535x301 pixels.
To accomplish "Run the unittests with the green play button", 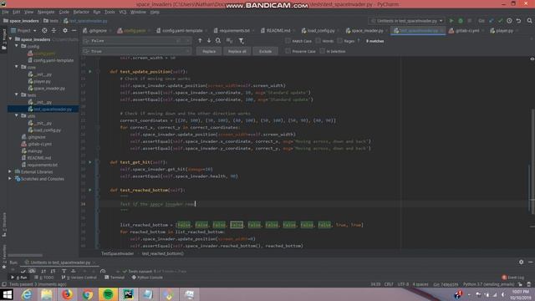I will 451,21.
